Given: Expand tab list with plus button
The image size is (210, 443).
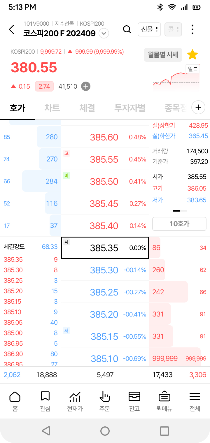Looking at the screenshot, I should click(x=198, y=108).
